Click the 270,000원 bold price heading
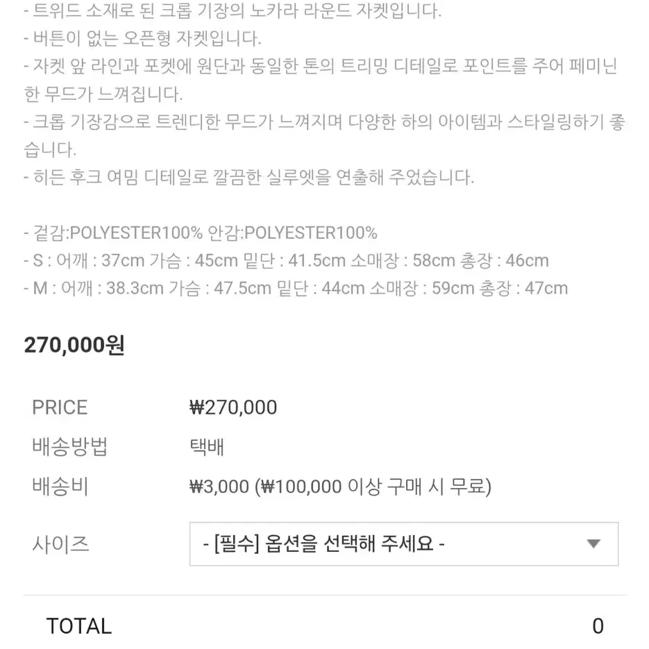Screen dimensions: 649x649 coord(74,345)
